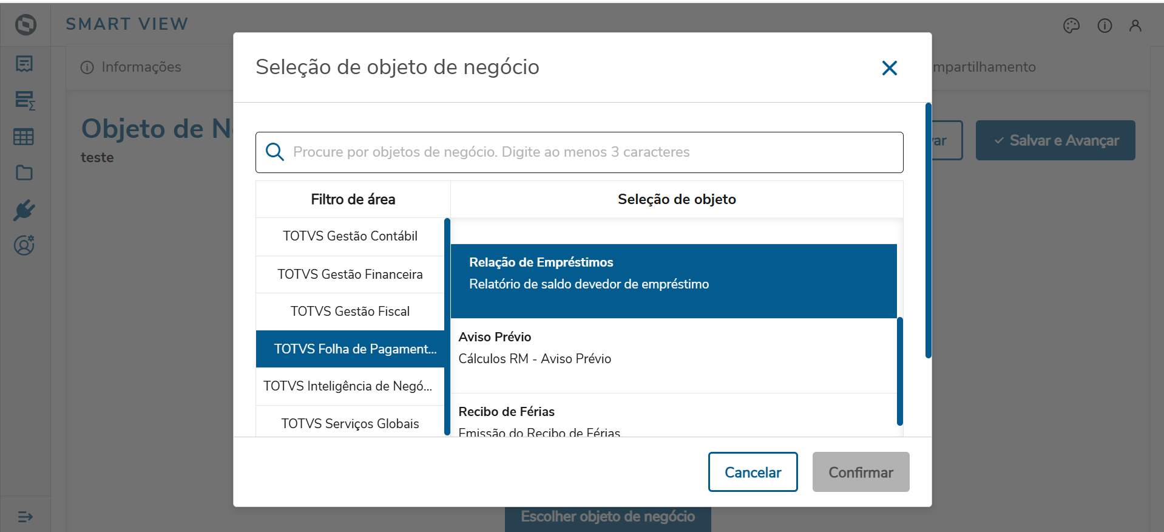Click the Cancelar button
Viewport: 1164px width, 532px height.
point(753,472)
